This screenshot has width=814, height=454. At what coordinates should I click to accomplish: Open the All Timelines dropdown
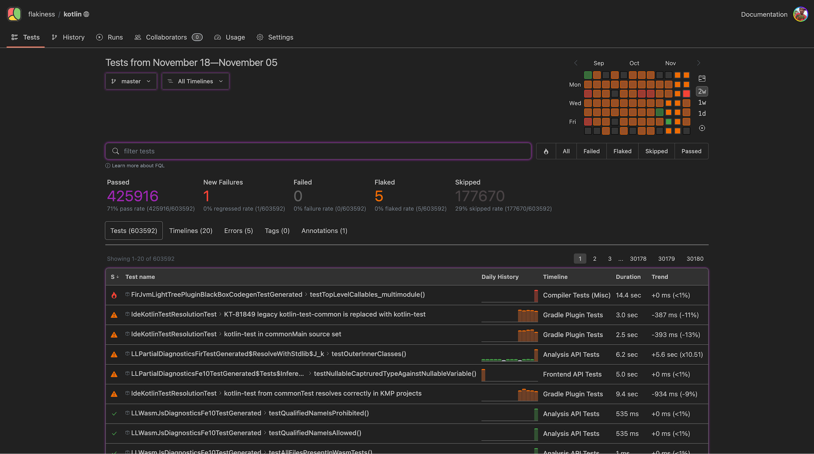pyautogui.click(x=195, y=81)
